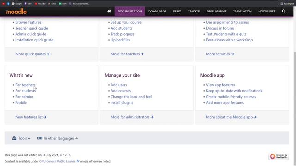Open the Track progress link
Viewport: 296px width, 166px height.
pos(122,34)
